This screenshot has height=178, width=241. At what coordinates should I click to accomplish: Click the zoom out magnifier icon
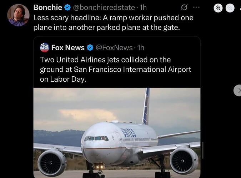coord(231,7)
